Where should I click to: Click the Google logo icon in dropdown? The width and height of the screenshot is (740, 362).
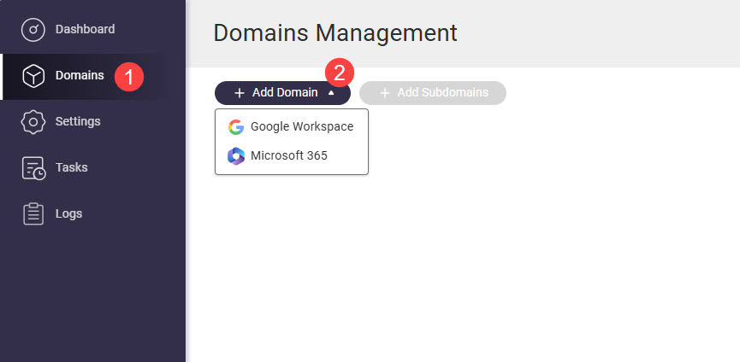pos(236,127)
